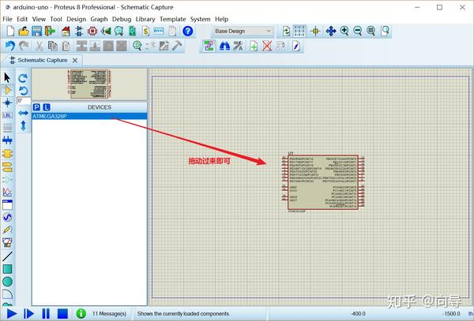Switch to Component Mode tool
Viewport: 474px width, 321px height.
point(7,90)
